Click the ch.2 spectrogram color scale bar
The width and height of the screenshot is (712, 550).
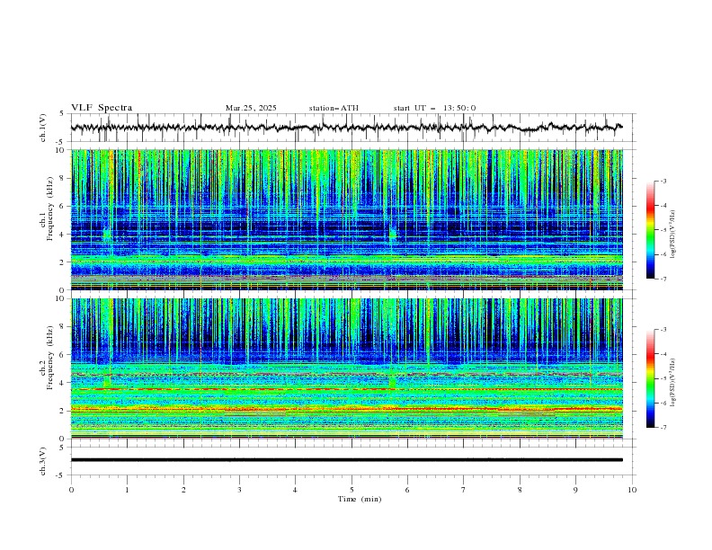tap(650, 378)
